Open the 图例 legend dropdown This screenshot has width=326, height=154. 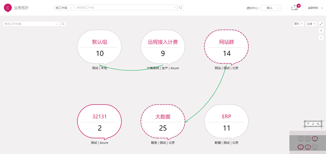coord(298,24)
